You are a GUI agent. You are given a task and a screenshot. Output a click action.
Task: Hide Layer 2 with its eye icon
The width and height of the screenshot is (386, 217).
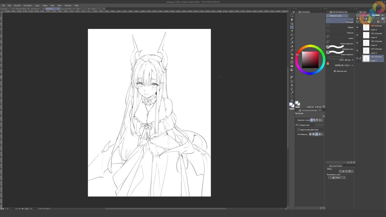(x=357, y=51)
